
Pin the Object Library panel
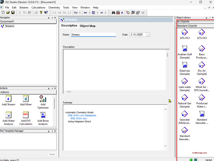[x=206, y=18]
